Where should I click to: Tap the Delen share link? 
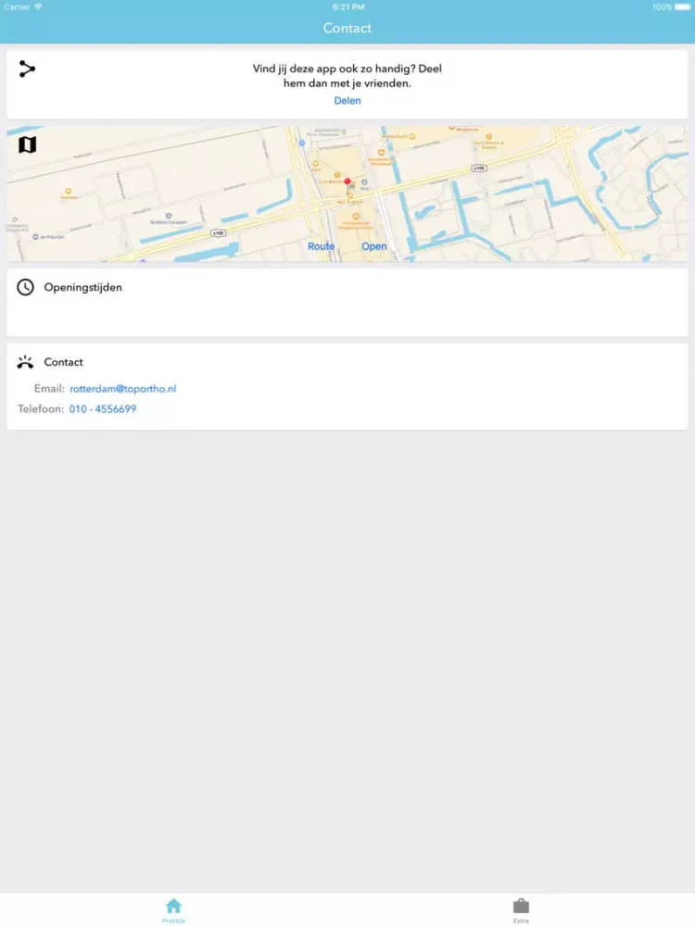(347, 100)
